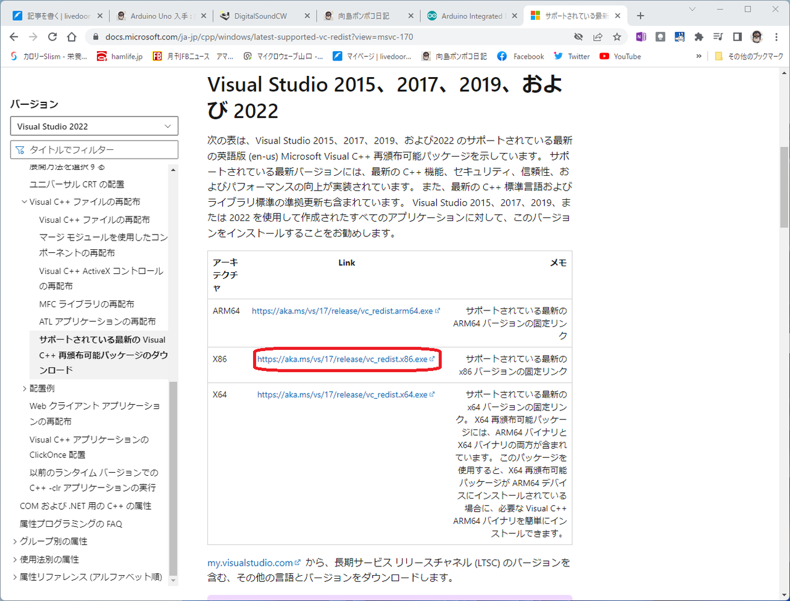790x601 pixels.
Task: Bookmark this page with the star icon
Action: (617, 37)
